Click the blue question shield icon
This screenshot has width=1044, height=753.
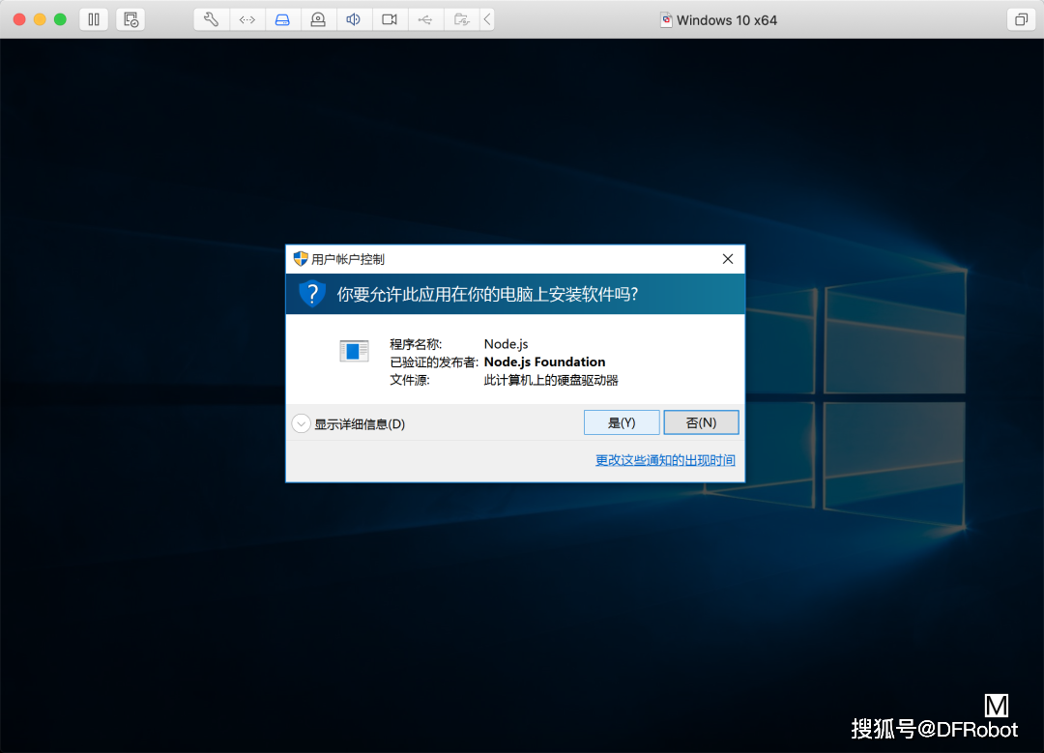(x=311, y=294)
